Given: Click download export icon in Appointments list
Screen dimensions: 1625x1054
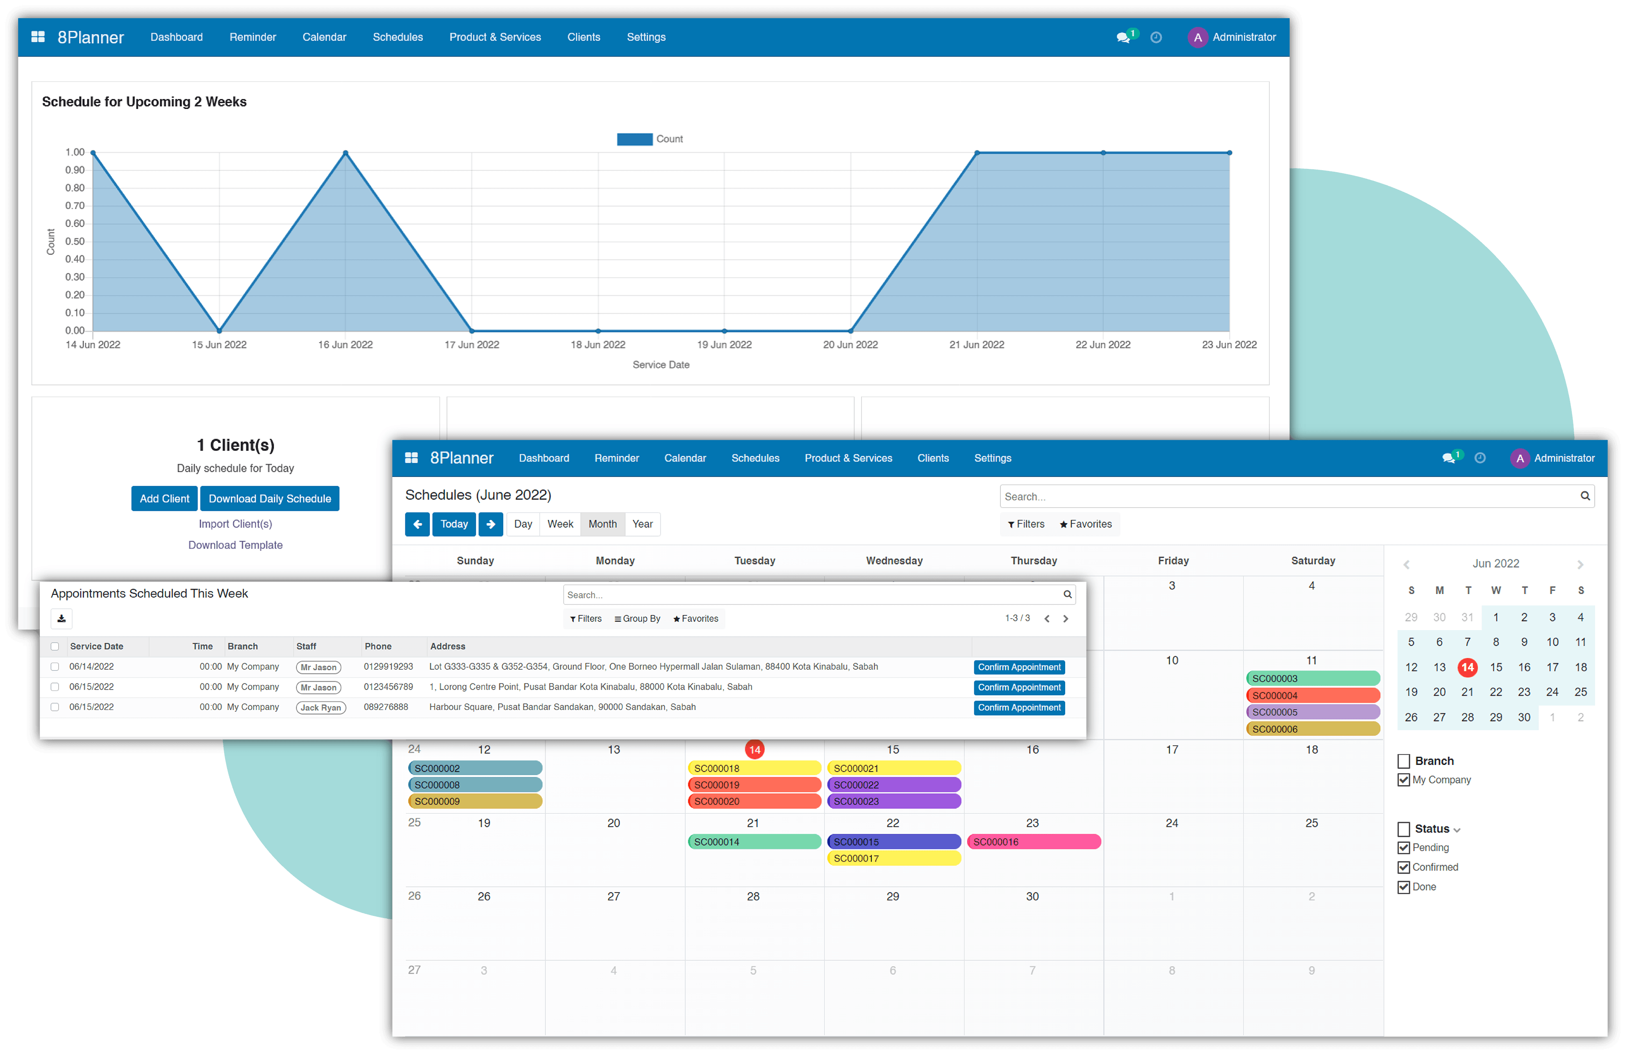Looking at the screenshot, I should pyautogui.click(x=61, y=618).
